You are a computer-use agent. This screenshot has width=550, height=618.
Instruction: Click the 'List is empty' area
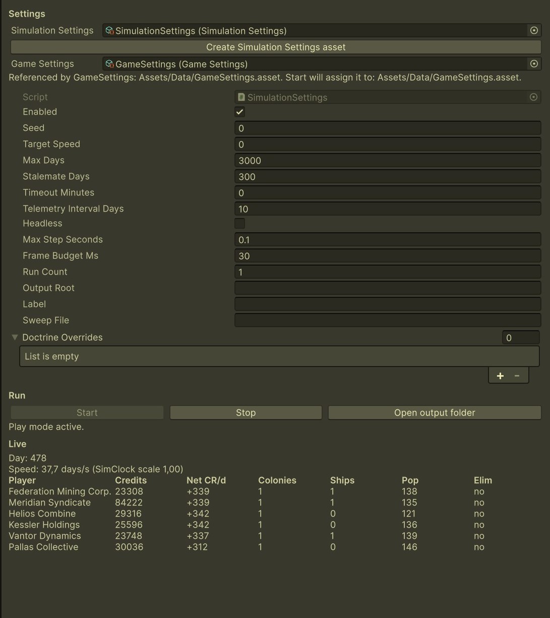click(x=279, y=356)
